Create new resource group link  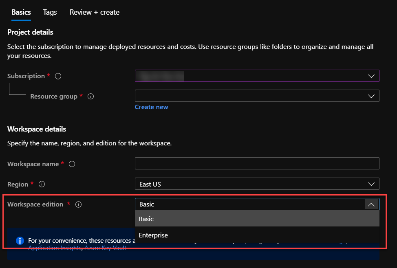[x=151, y=107]
